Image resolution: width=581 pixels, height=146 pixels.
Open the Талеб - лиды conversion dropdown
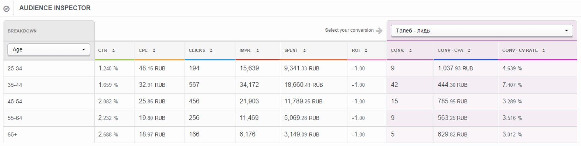[x=481, y=31]
